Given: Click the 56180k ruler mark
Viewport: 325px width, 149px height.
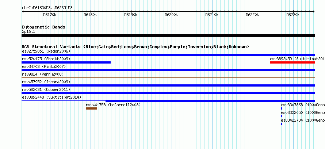Looking at the screenshot, I should 90,15.
